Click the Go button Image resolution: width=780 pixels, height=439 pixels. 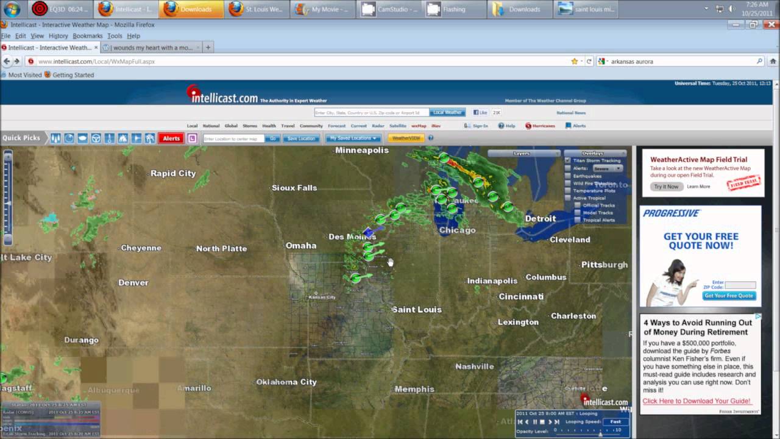click(273, 138)
